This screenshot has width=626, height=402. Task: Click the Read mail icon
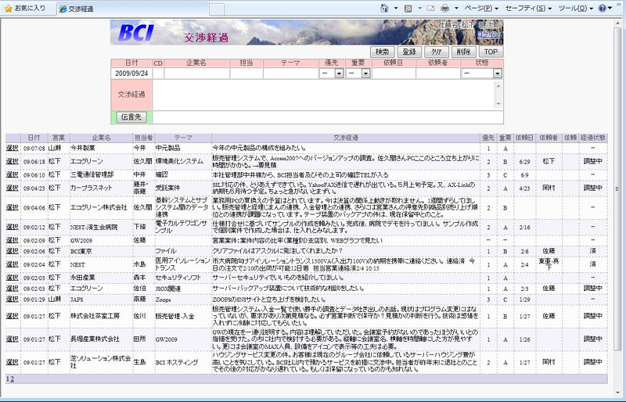(431, 8)
